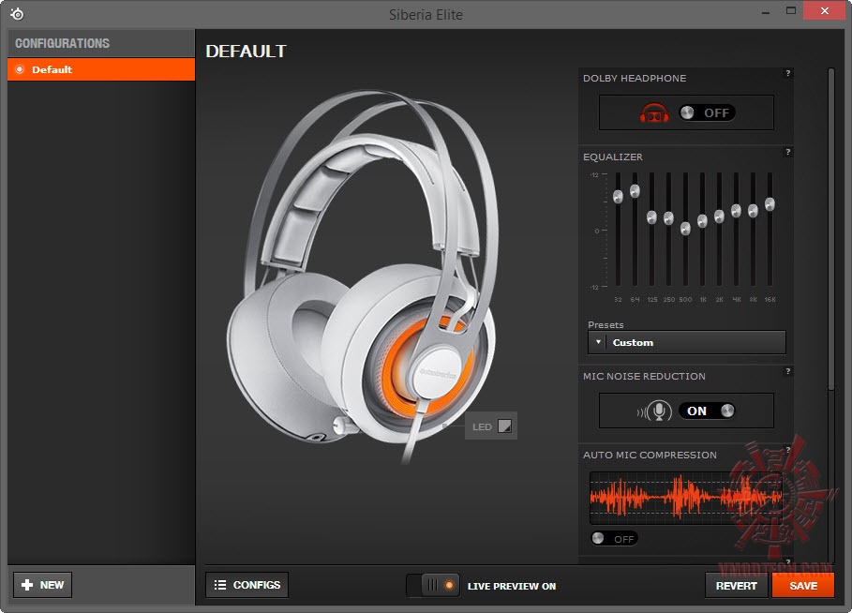Click the CONFIGS button
The image size is (852, 613).
point(247,585)
